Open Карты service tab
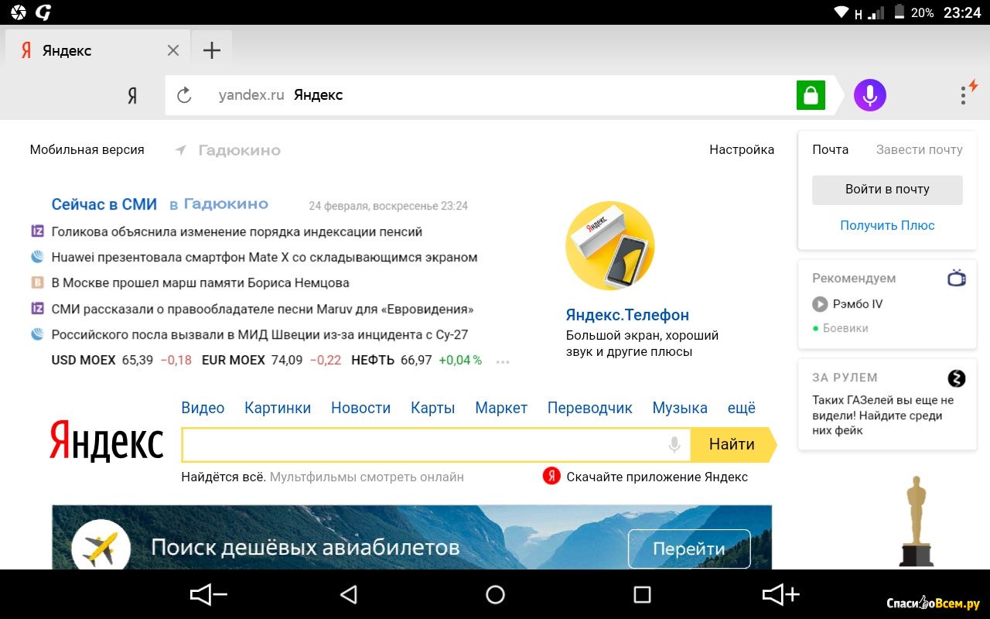 (x=433, y=408)
